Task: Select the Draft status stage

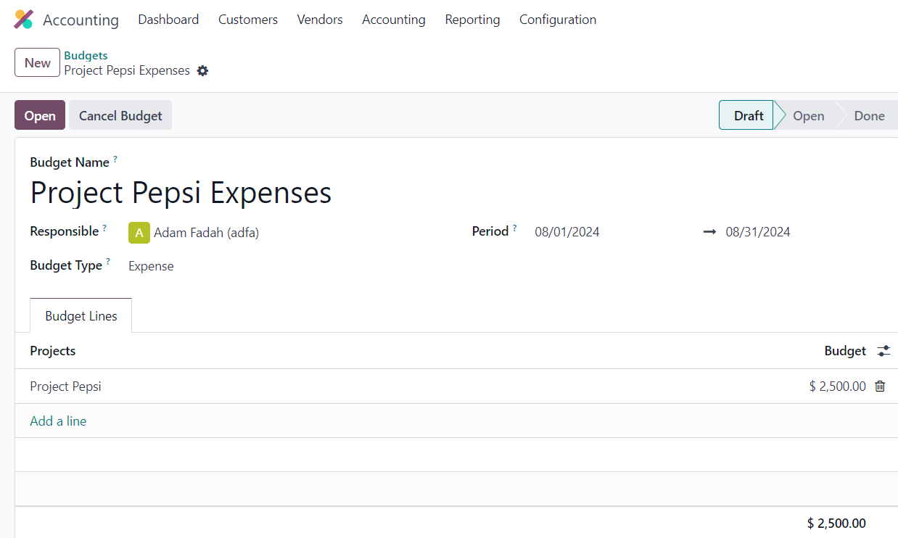Action: (747, 115)
